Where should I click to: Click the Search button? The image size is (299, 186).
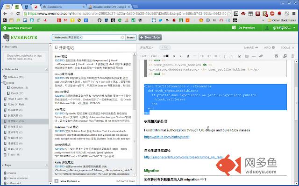(x=131, y=37)
